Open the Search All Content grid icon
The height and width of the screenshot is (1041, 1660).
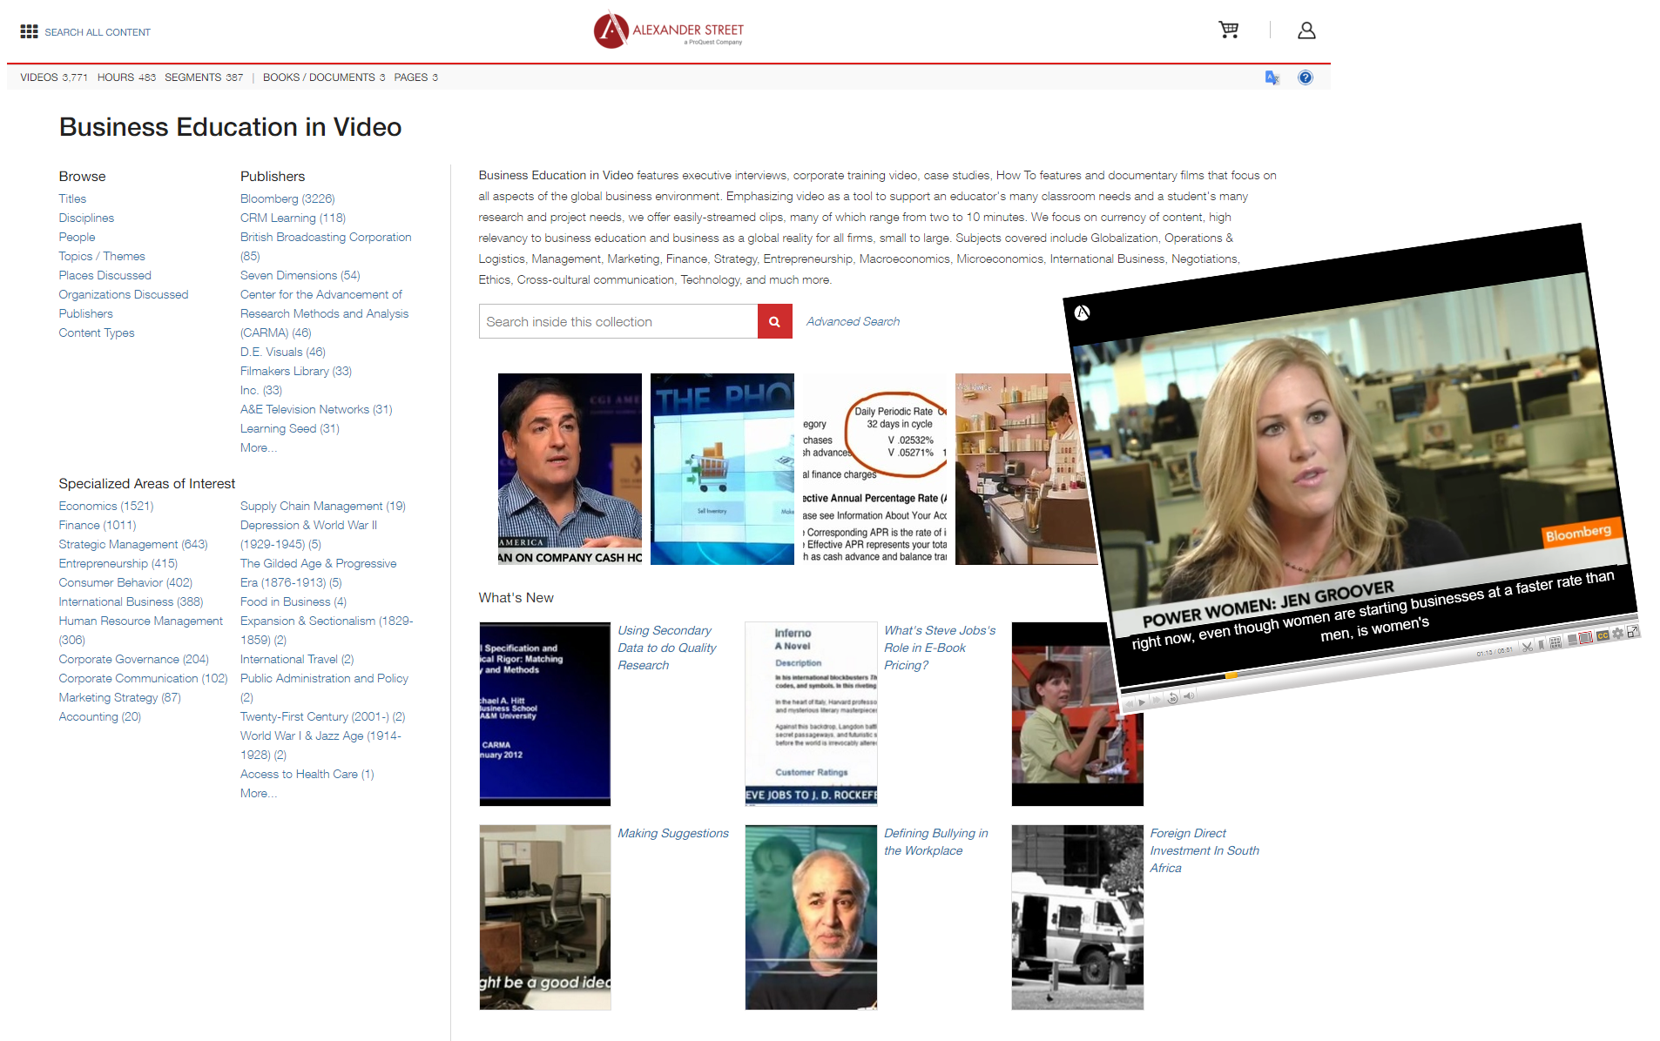coord(29,31)
